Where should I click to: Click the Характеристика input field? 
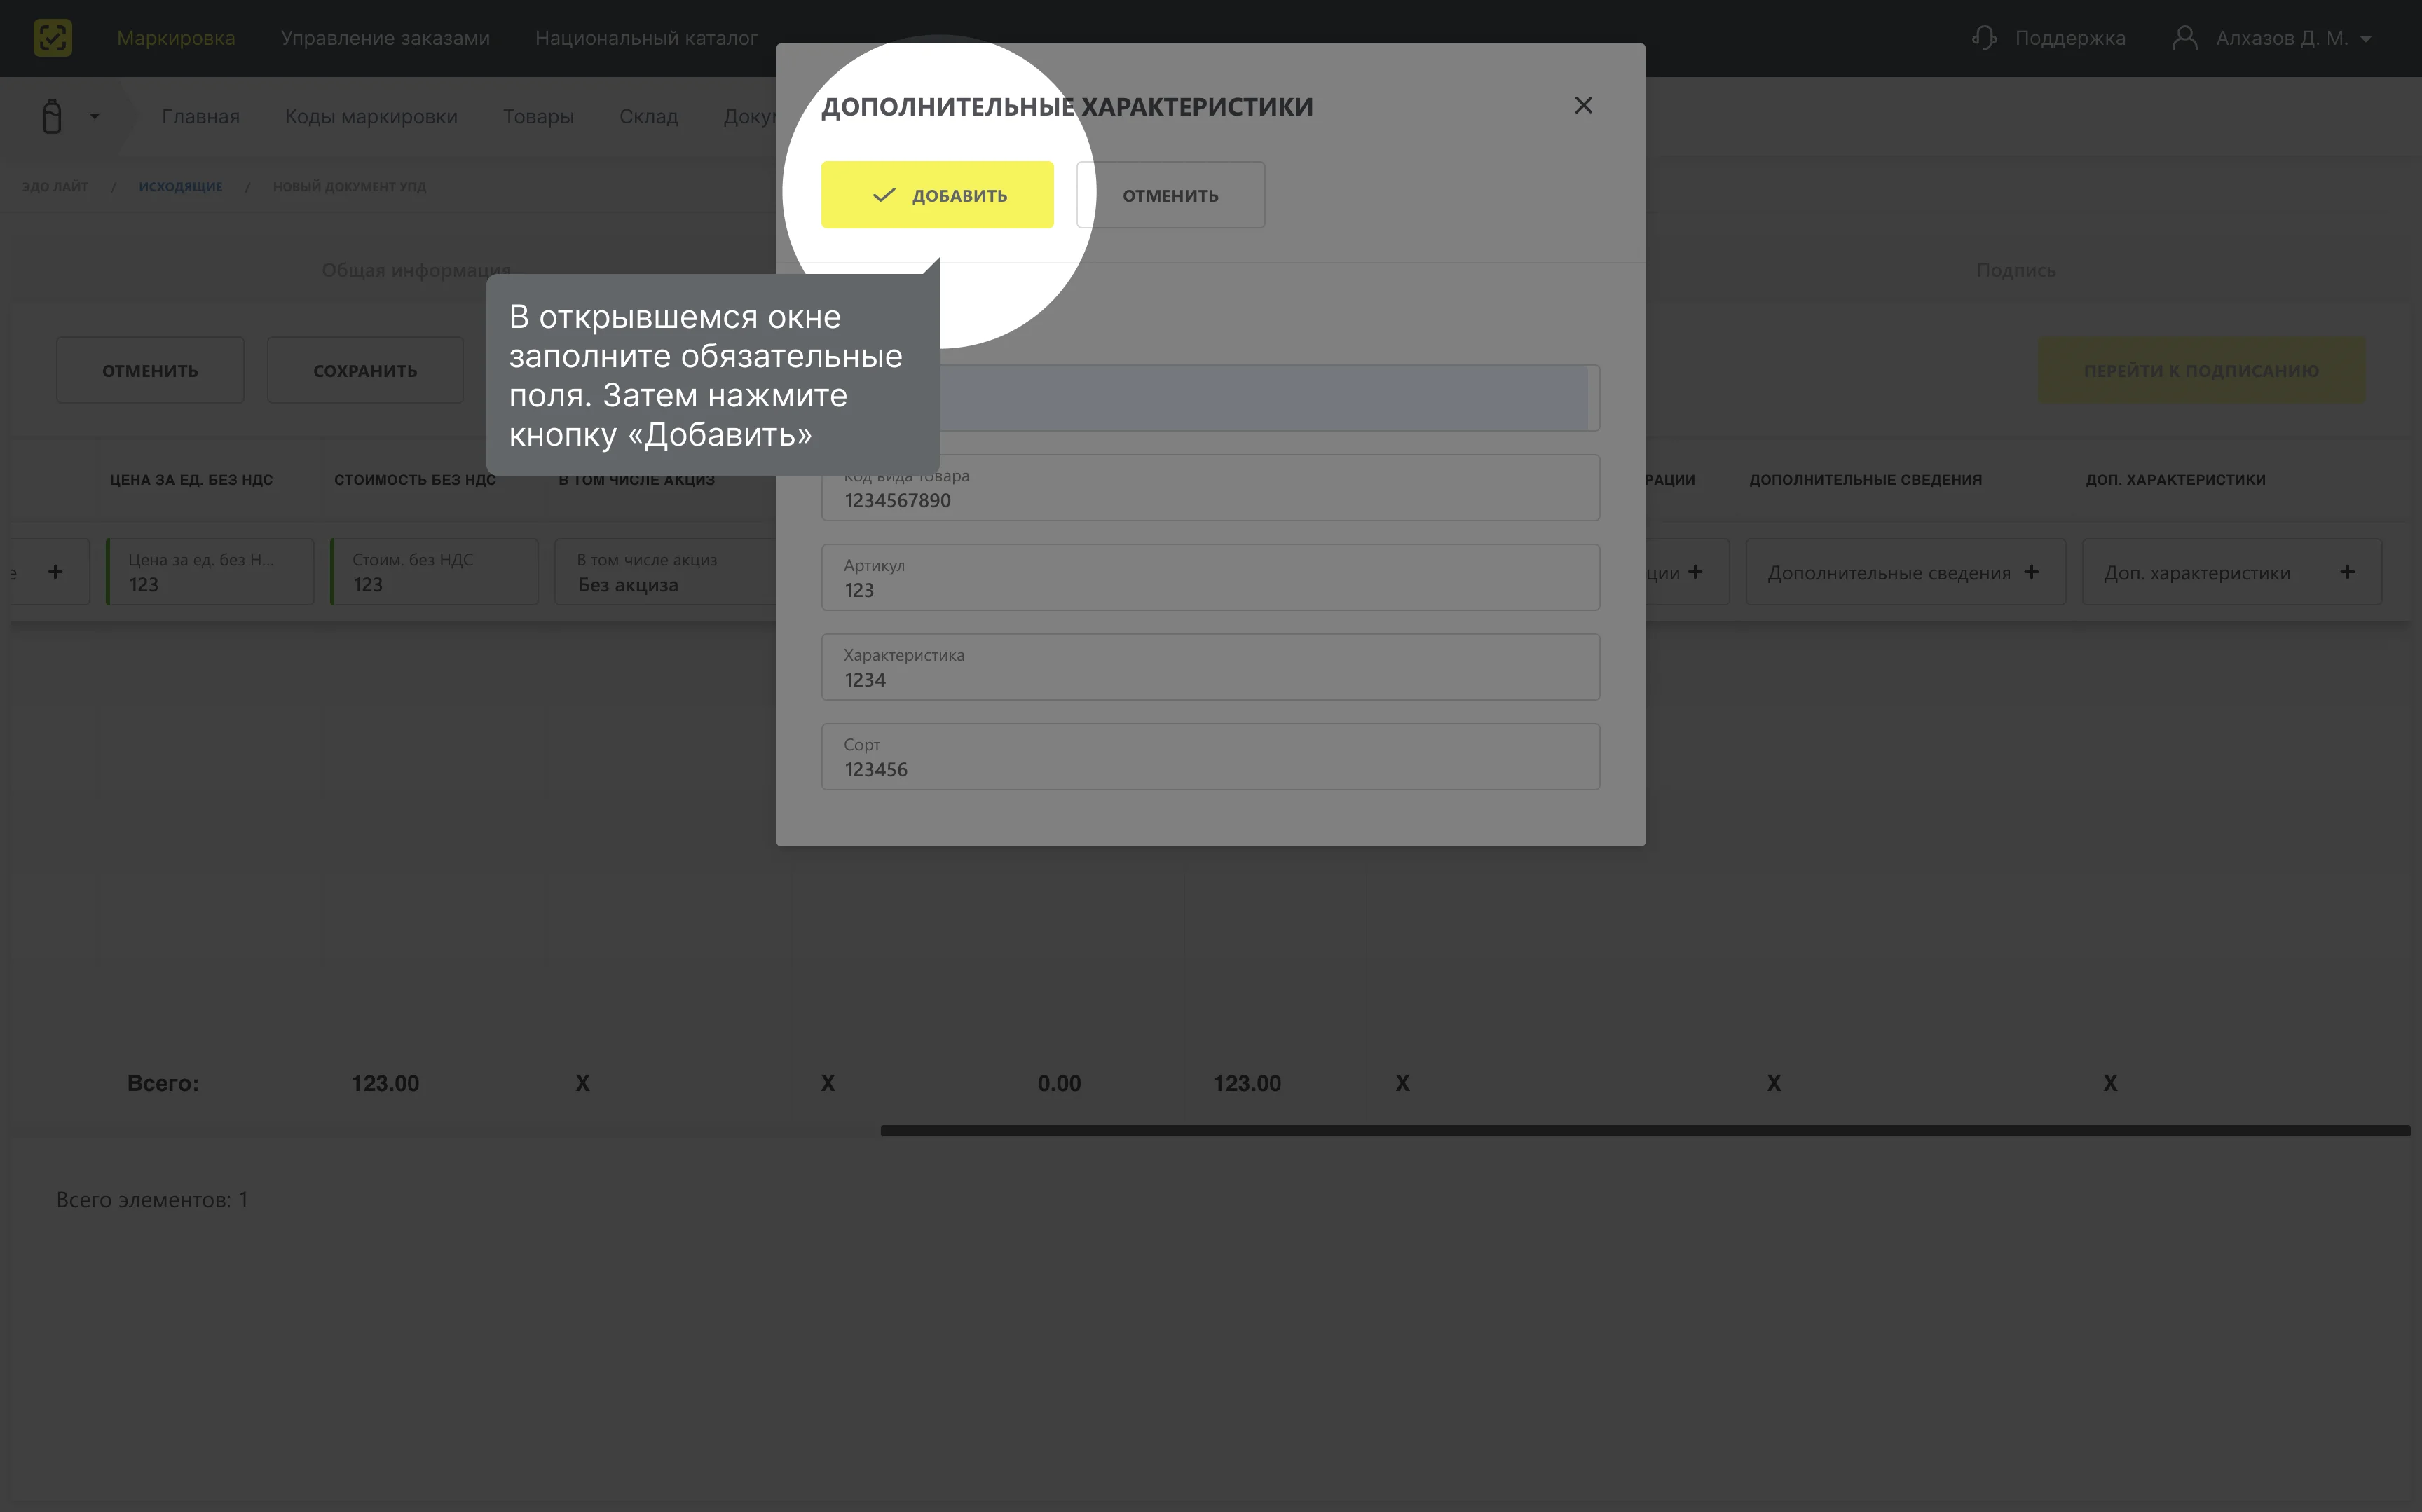coord(1210,667)
